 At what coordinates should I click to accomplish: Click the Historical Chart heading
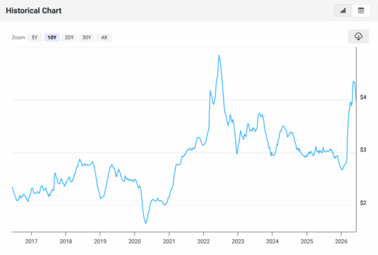pyautogui.click(x=33, y=11)
